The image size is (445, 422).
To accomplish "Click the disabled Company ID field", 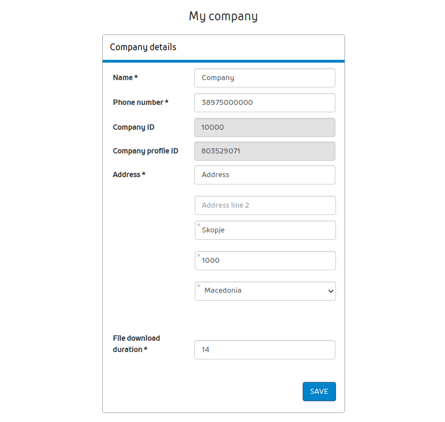I will coord(264,128).
